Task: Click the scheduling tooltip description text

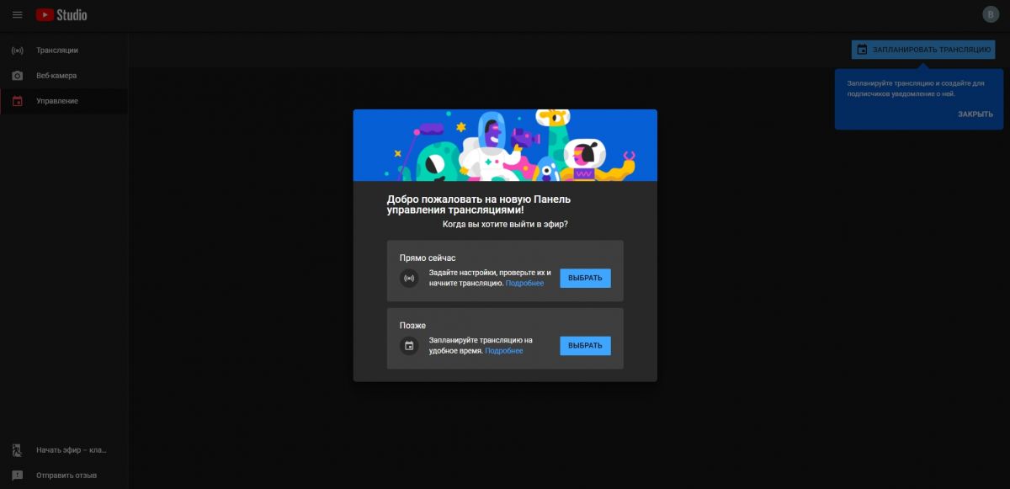Action: click(915, 88)
